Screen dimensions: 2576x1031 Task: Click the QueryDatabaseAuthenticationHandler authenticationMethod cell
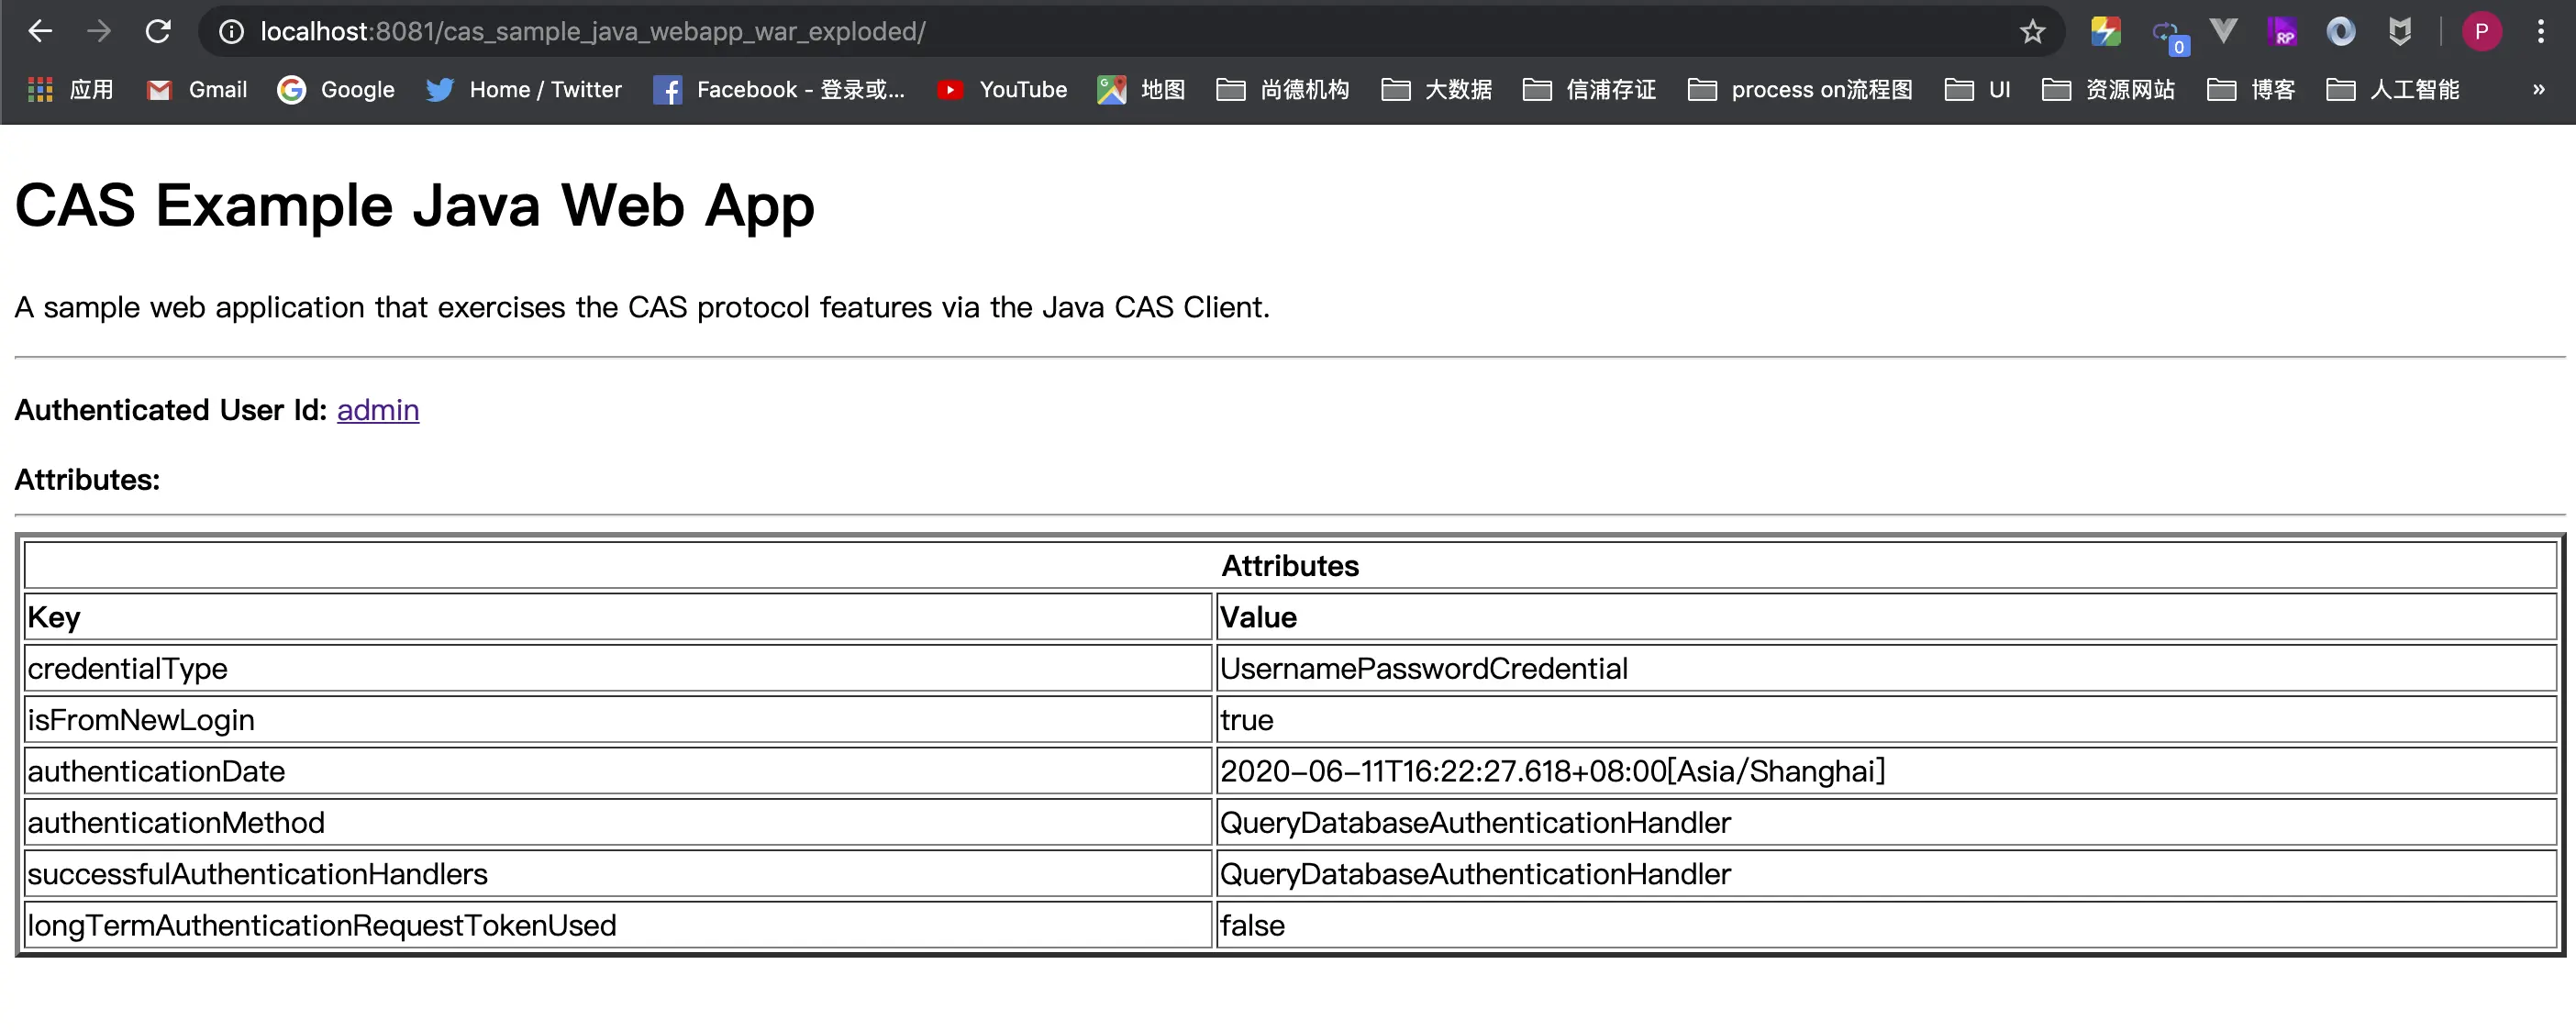(1475, 823)
